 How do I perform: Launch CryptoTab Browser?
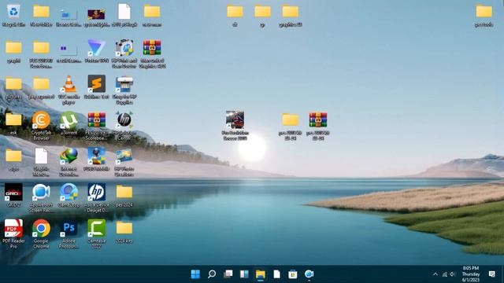tap(41, 119)
